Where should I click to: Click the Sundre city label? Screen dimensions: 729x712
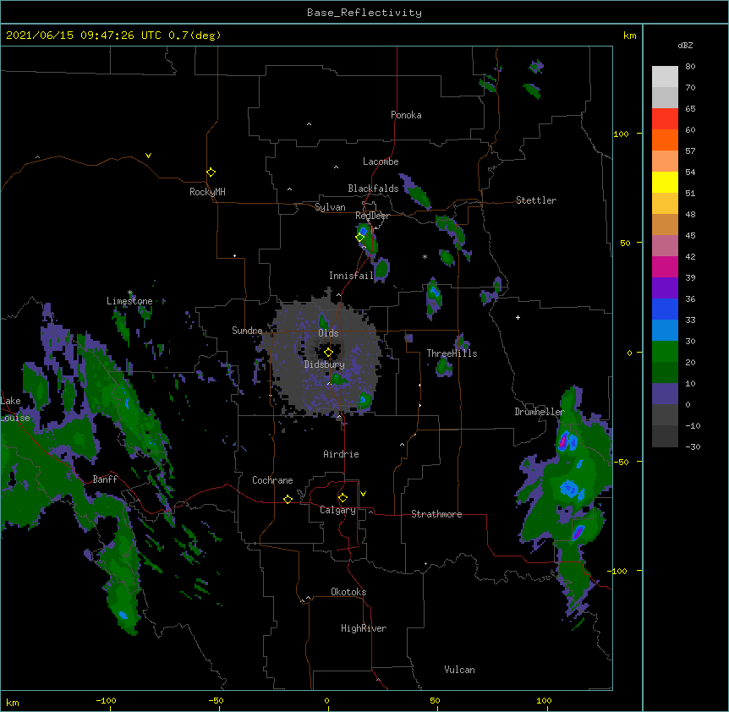coord(247,331)
